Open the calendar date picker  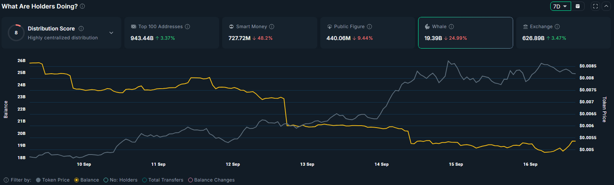coord(578,6)
